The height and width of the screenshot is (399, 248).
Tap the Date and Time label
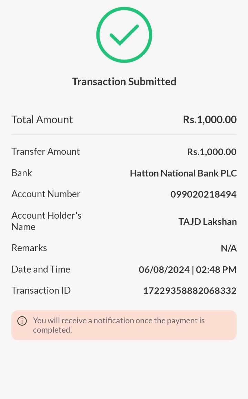tap(41, 269)
